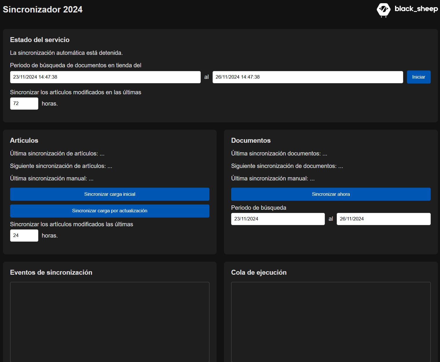
Task: Focus the start datetime field 23/11/2024 14:47:38
Action: (105, 77)
